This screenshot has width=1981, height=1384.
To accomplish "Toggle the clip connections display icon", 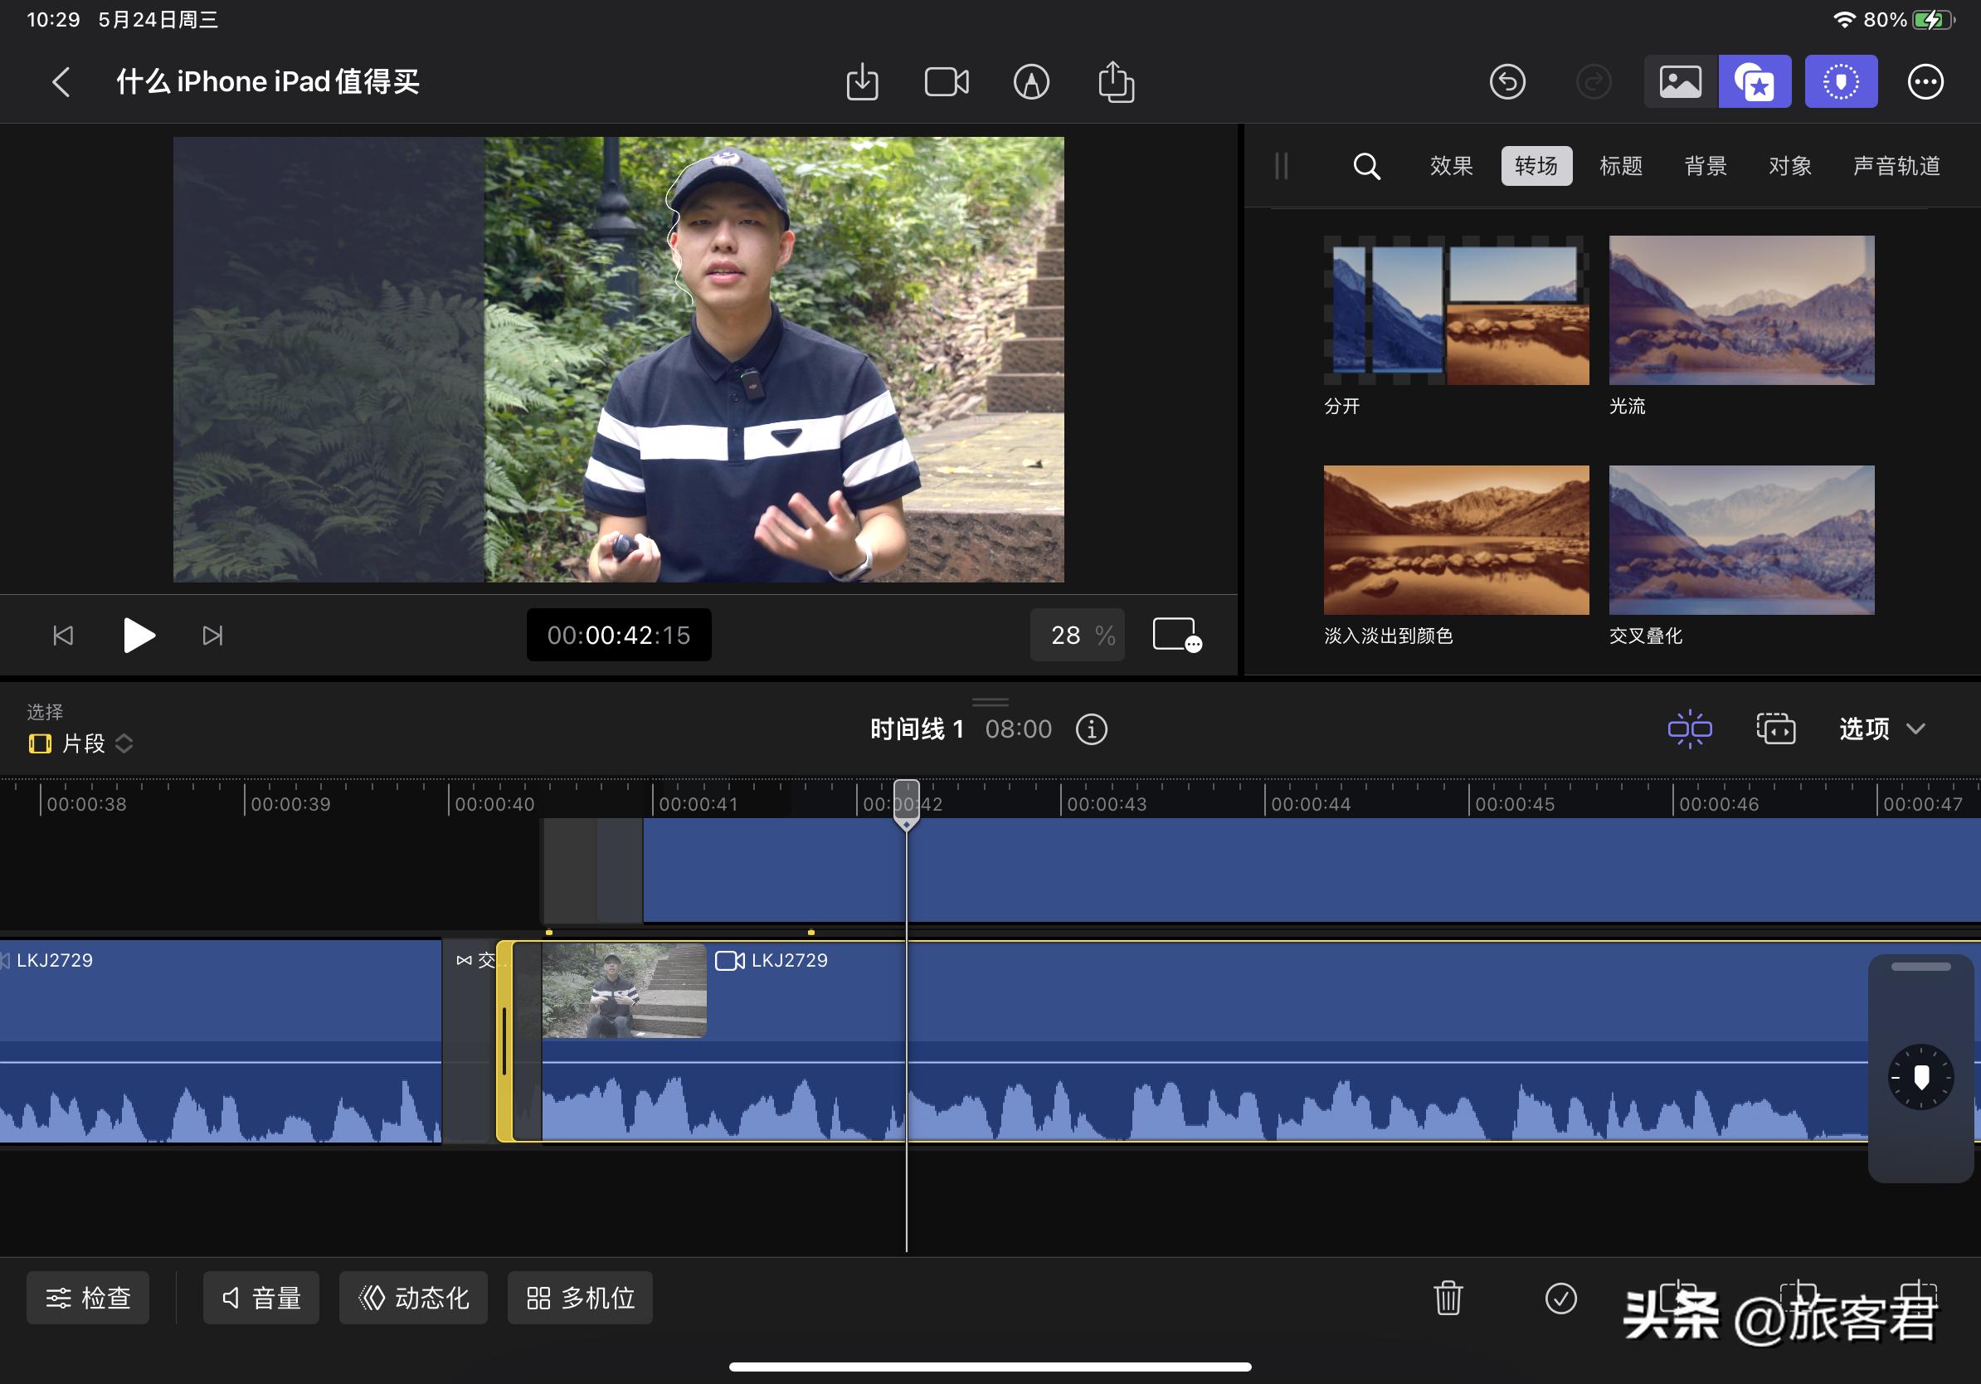I will click(1689, 729).
